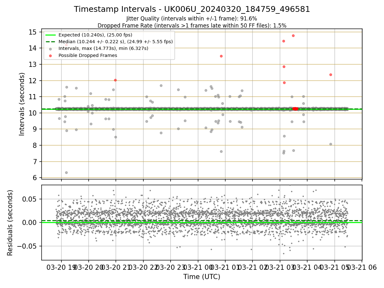Click y-axis tick label '12'

32,81
